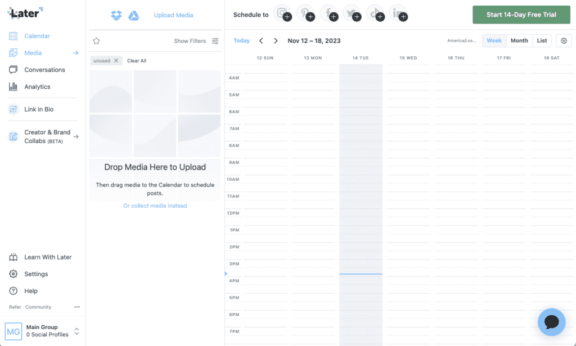Image resolution: width=576 pixels, height=346 pixels.
Task: Add a Facebook profile
Action: point(328,14)
